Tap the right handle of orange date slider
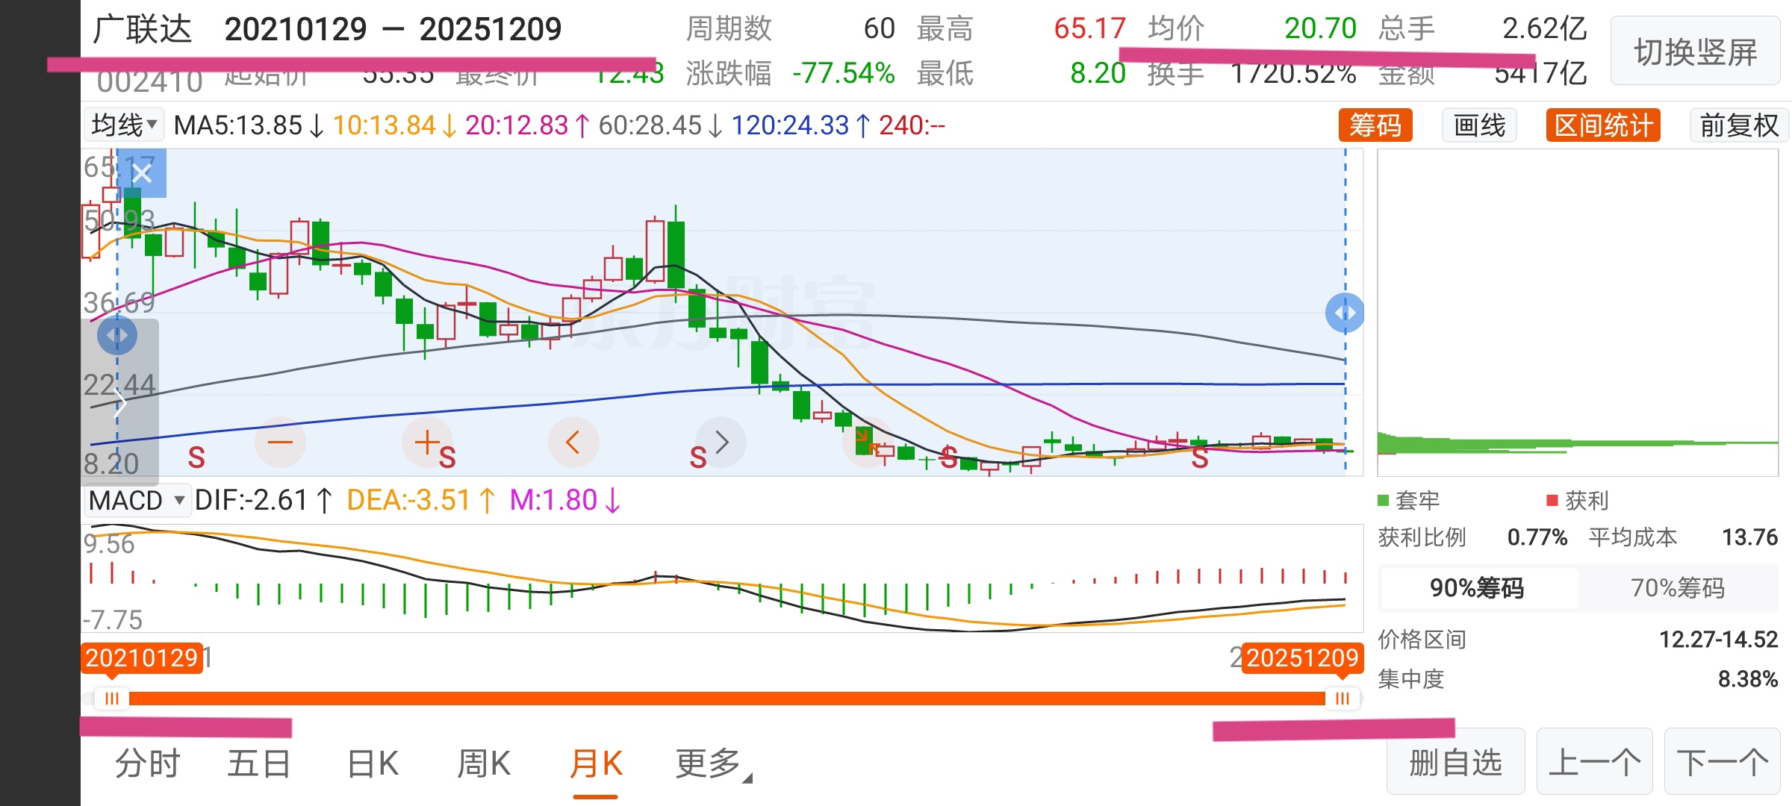This screenshot has height=806, width=1792. pyautogui.click(x=1342, y=699)
